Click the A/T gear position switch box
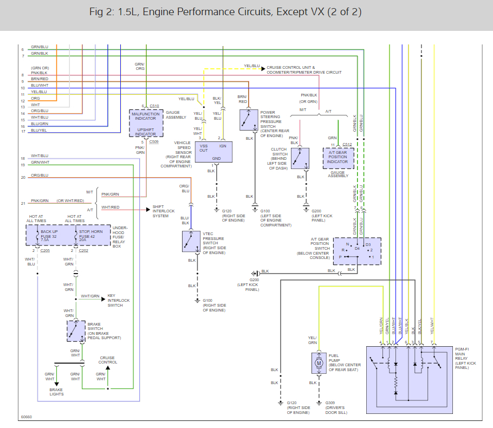This screenshot has width=493, height=428. coord(356,251)
